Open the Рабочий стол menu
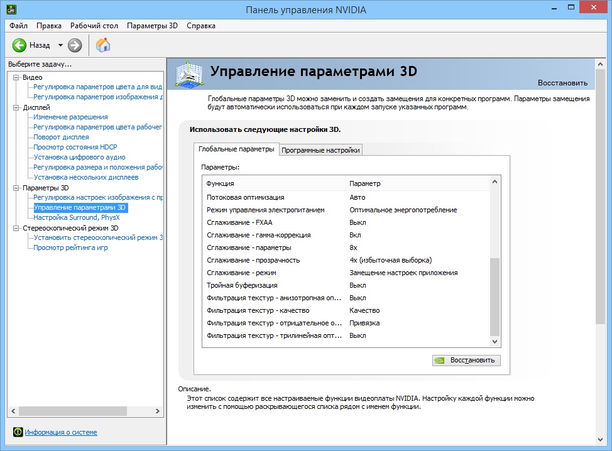This screenshot has width=612, height=451. [94, 26]
